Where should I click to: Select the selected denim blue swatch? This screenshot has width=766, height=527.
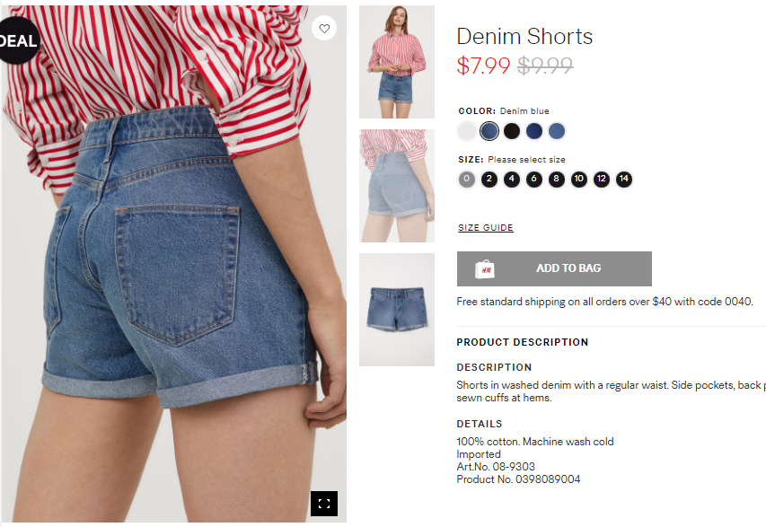point(489,131)
